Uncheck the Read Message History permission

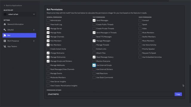(x=94, y=57)
